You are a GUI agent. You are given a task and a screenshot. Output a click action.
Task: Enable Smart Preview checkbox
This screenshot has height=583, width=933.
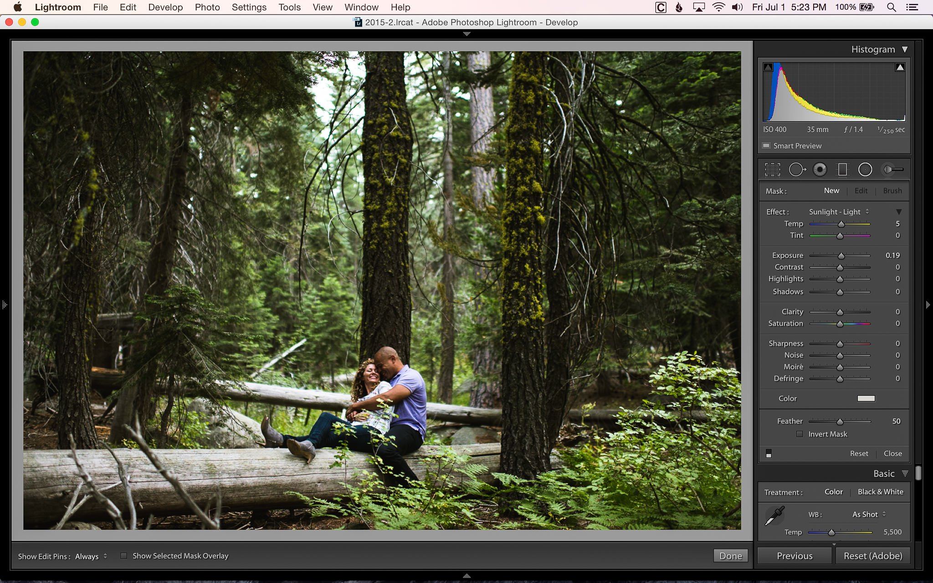766,145
